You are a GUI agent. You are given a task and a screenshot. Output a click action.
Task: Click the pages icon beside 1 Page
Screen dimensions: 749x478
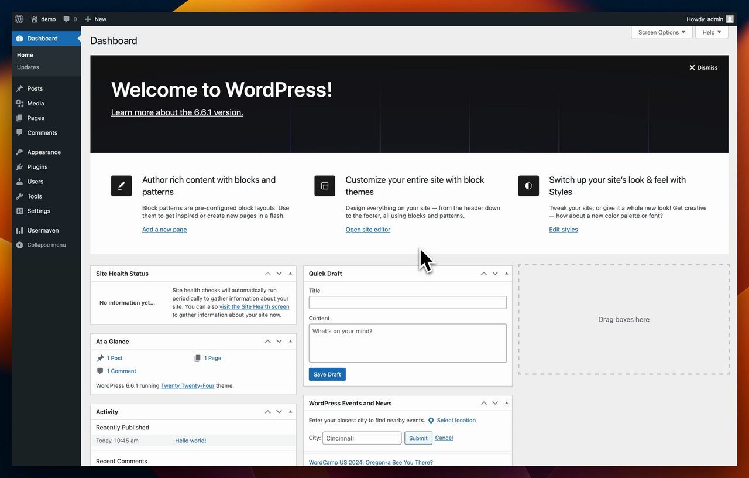pyautogui.click(x=198, y=358)
